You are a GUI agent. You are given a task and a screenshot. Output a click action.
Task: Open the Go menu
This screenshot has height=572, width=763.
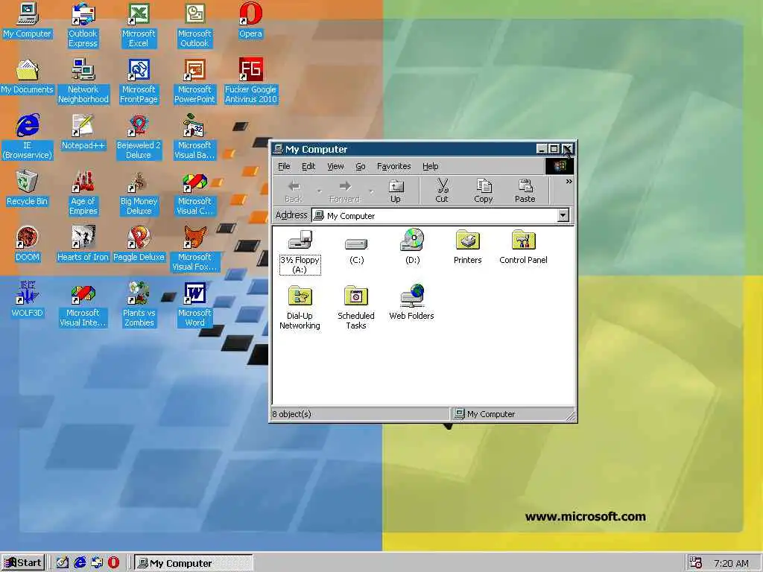pos(360,166)
